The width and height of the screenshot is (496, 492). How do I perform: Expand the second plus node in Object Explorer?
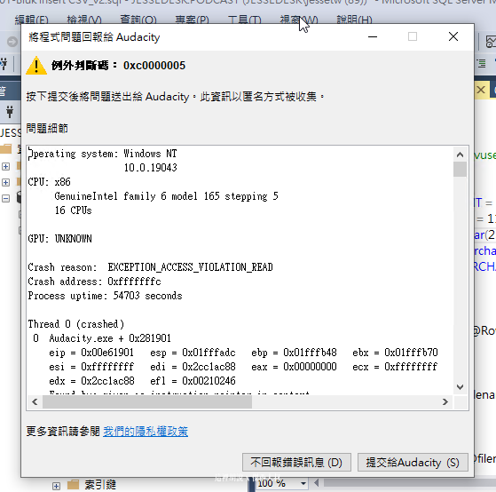pos(5,182)
